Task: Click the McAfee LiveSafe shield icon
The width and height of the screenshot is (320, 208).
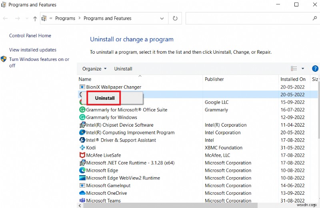Action: 82,155
